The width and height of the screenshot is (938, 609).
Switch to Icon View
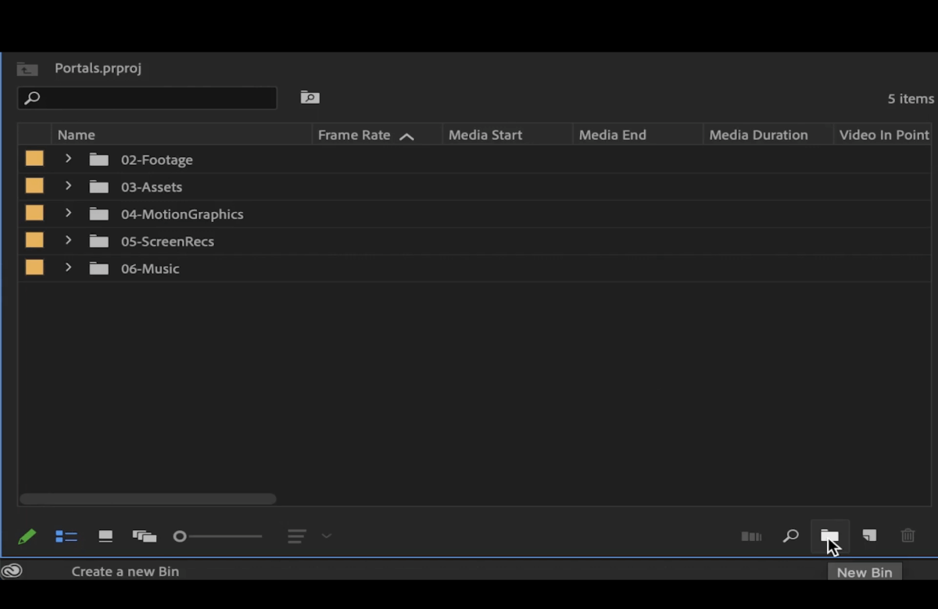click(x=106, y=536)
